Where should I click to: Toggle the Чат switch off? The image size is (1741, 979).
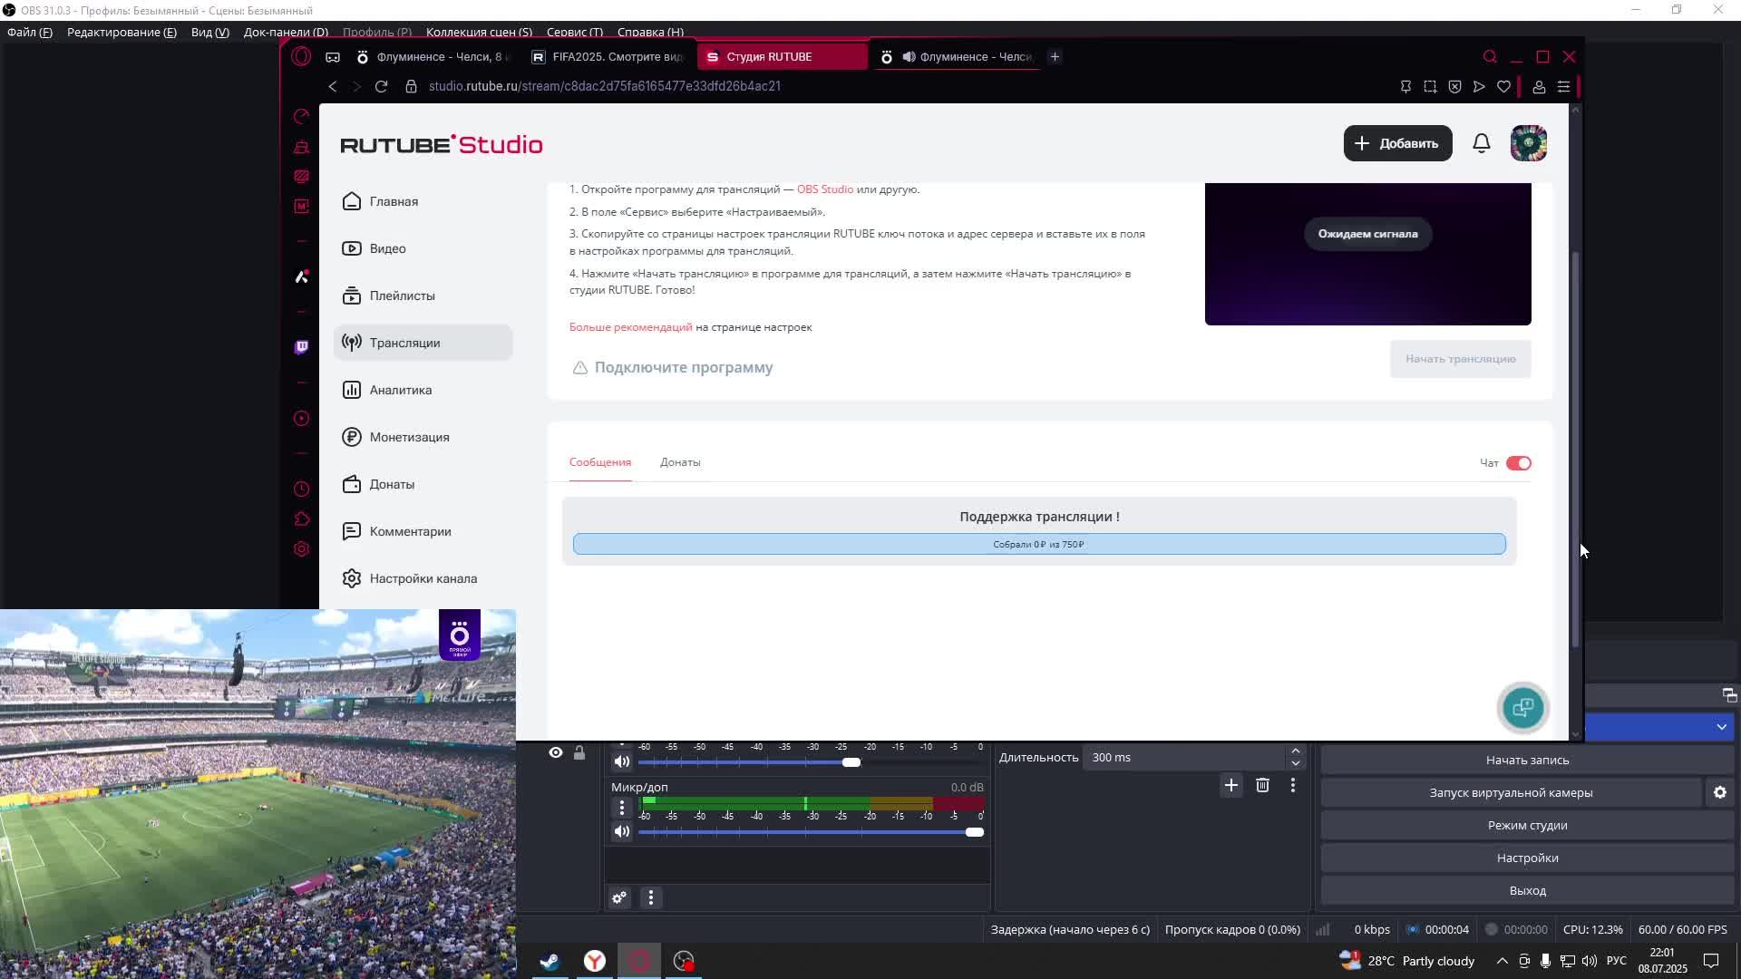point(1519,463)
